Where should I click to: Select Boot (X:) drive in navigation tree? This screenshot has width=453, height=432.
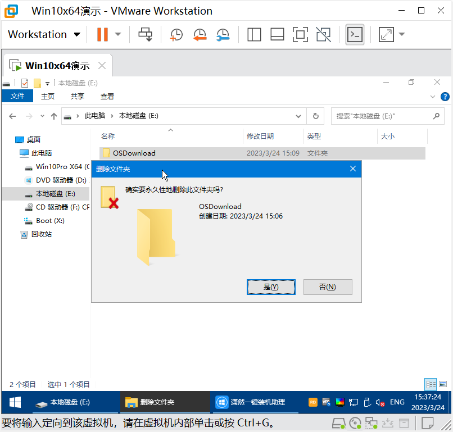pyautogui.click(x=49, y=221)
